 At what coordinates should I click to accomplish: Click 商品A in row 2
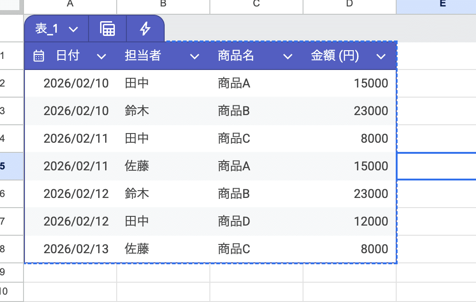(x=234, y=83)
